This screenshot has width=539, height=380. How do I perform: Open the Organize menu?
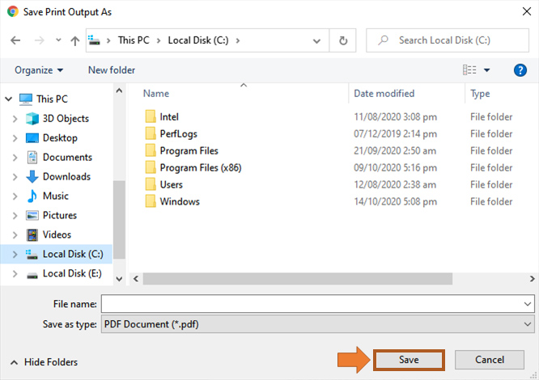(x=39, y=70)
